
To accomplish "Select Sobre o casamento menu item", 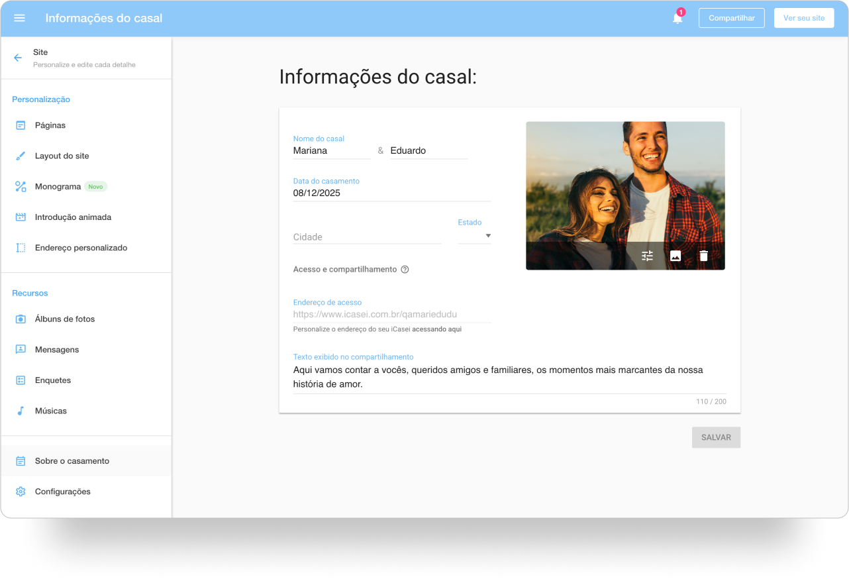I will point(86,461).
